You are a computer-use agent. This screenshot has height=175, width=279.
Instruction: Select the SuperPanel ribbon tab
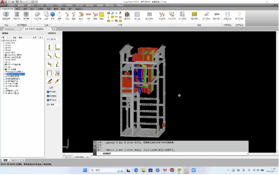pos(7,9)
